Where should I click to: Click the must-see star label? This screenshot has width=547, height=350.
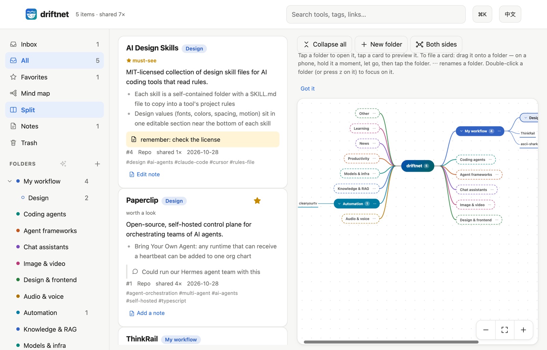[x=141, y=60]
